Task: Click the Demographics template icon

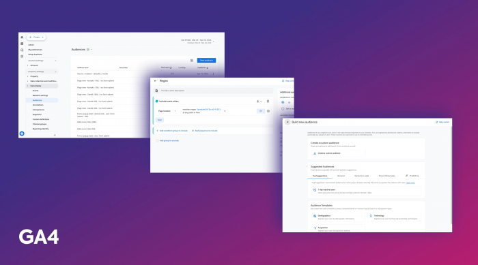Action: coord(315,216)
